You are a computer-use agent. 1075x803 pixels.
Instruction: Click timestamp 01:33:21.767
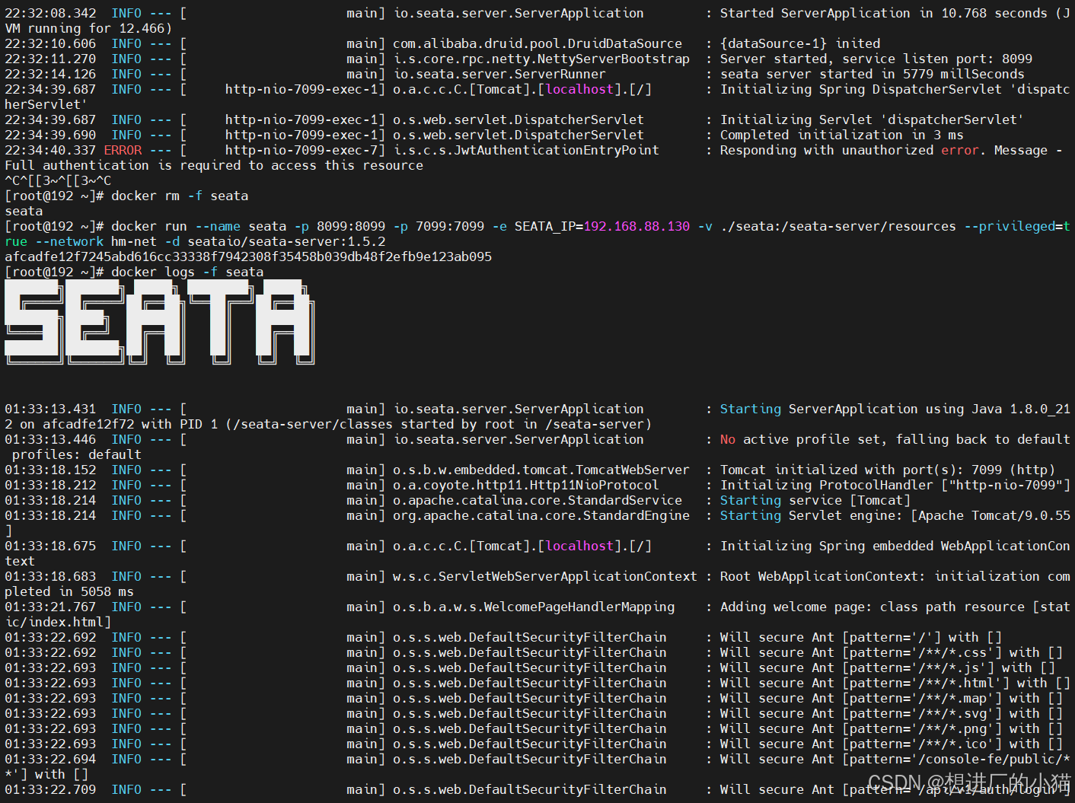tap(50, 607)
